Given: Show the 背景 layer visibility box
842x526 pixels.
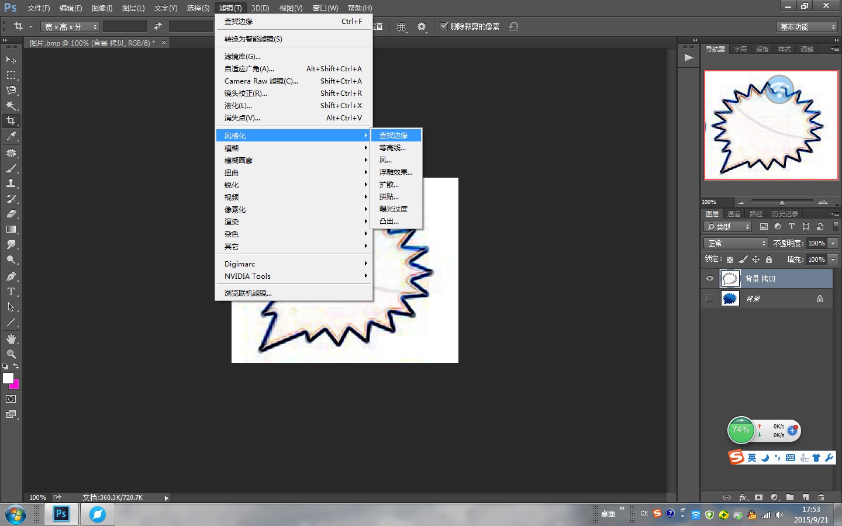Looking at the screenshot, I should [x=710, y=298].
